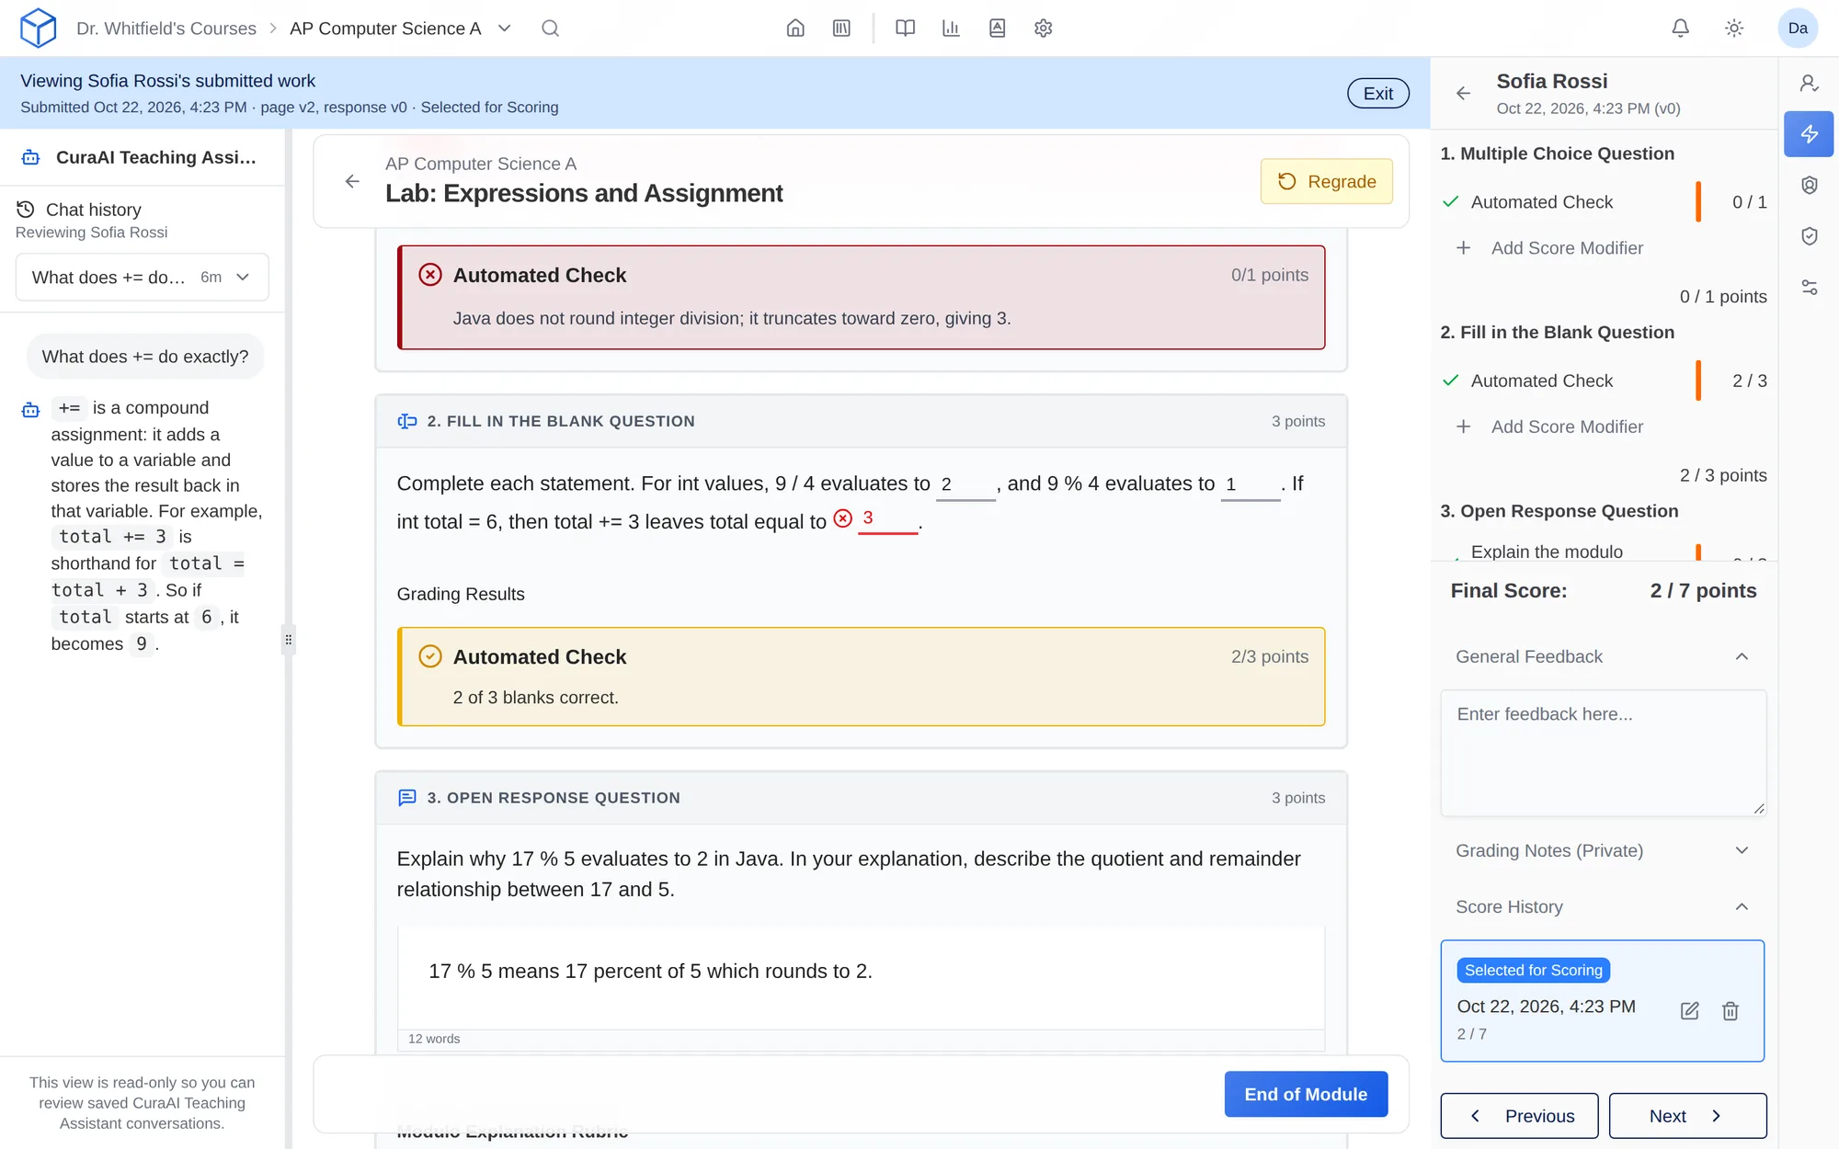Click the Exit button
Image resolution: width=1839 pixels, height=1149 pixels.
pyautogui.click(x=1377, y=93)
